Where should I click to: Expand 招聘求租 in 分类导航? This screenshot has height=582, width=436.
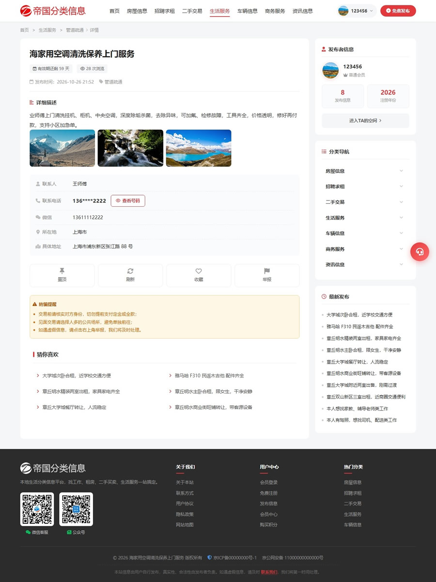coord(364,186)
